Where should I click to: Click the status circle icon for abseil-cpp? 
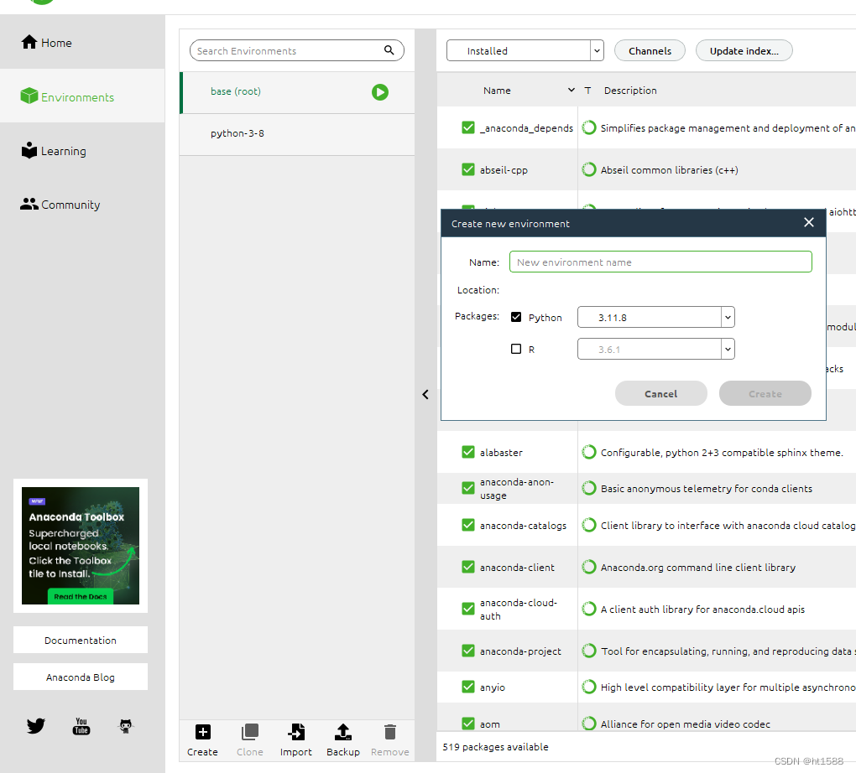pos(588,169)
